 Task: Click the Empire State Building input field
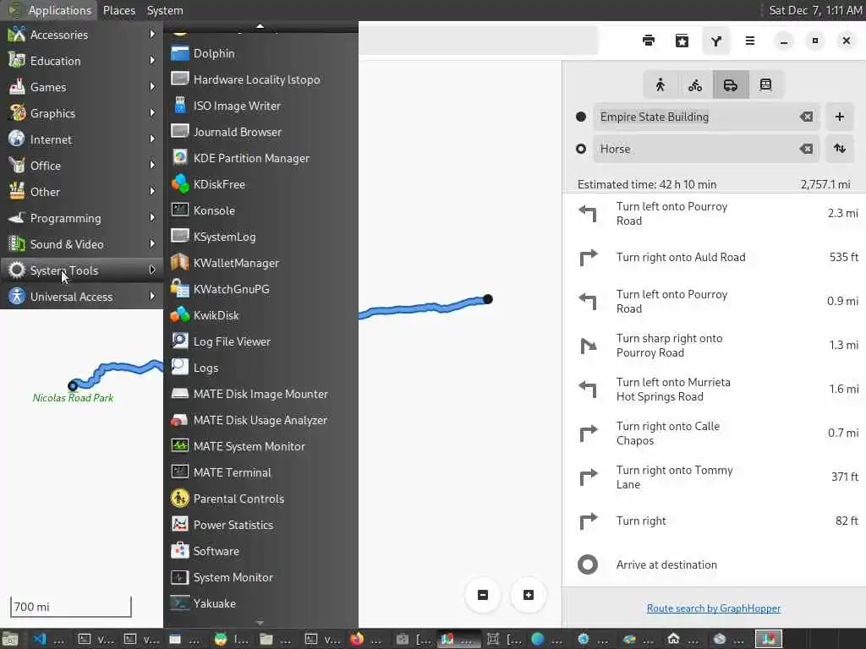[707, 117]
